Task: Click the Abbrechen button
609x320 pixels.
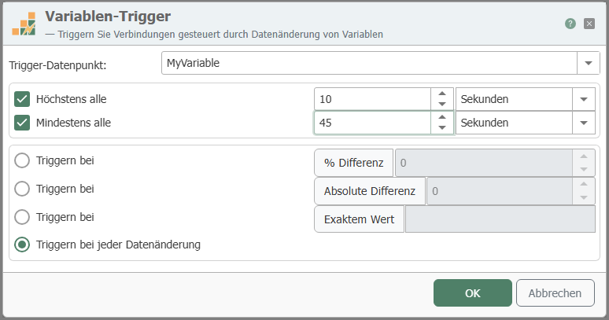Action: (x=555, y=293)
